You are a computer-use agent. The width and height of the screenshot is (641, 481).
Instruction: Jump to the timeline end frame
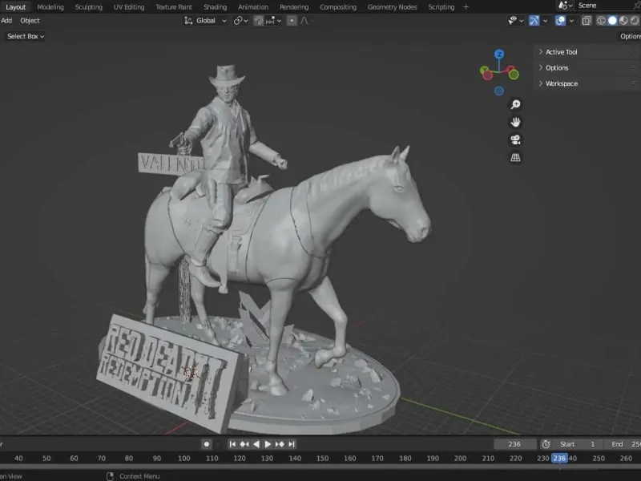click(x=292, y=444)
